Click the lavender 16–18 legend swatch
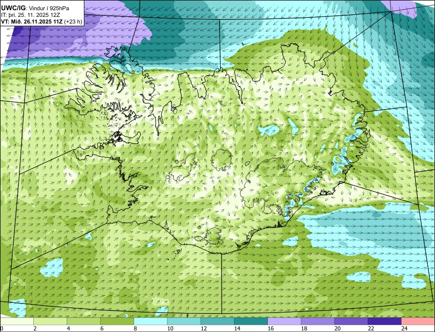 [x=284, y=321]
